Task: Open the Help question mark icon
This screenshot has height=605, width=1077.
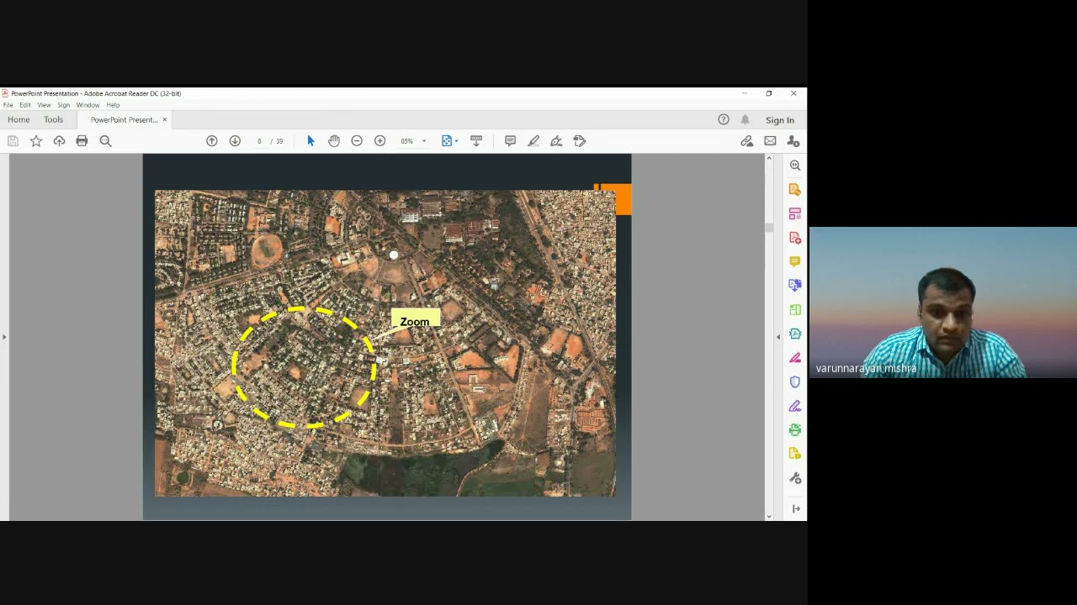Action: tap(724, 119)
